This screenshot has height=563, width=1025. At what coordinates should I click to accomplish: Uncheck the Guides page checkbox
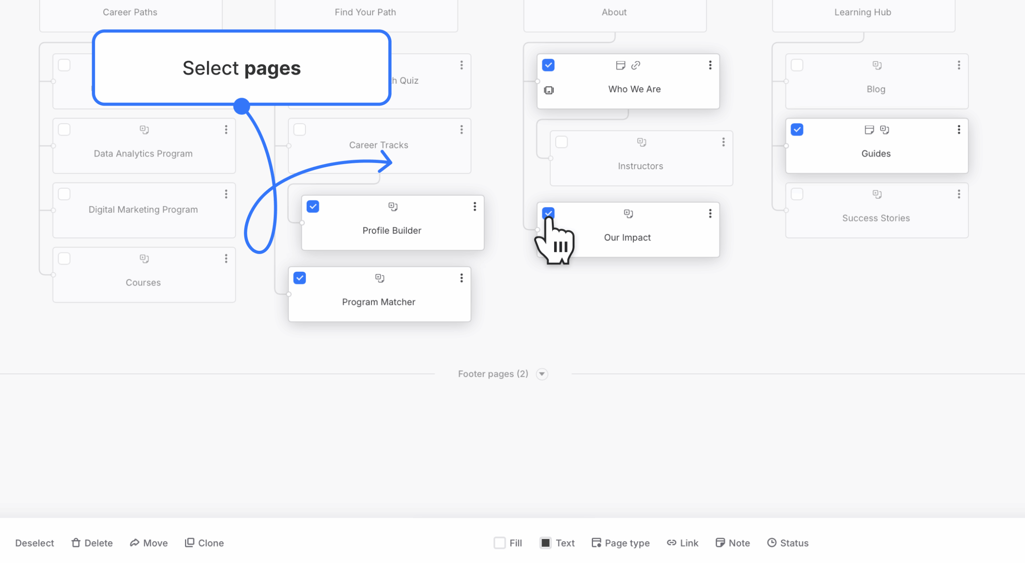(x=797, y=130)
